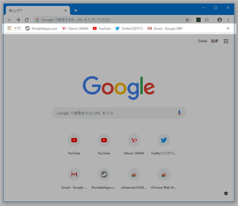Screen dimensions: 238x206
Task: Select the 新しいタブ tab
Action: 37,11
